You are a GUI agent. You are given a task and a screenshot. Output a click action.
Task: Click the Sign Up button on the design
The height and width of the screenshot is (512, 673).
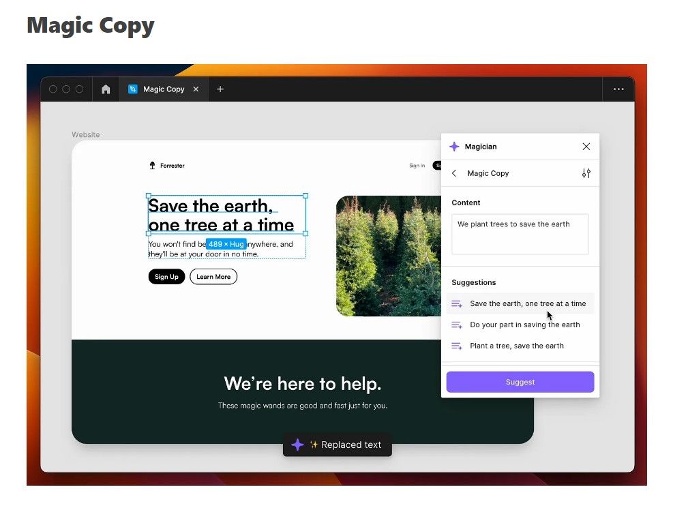click(166, 277)
